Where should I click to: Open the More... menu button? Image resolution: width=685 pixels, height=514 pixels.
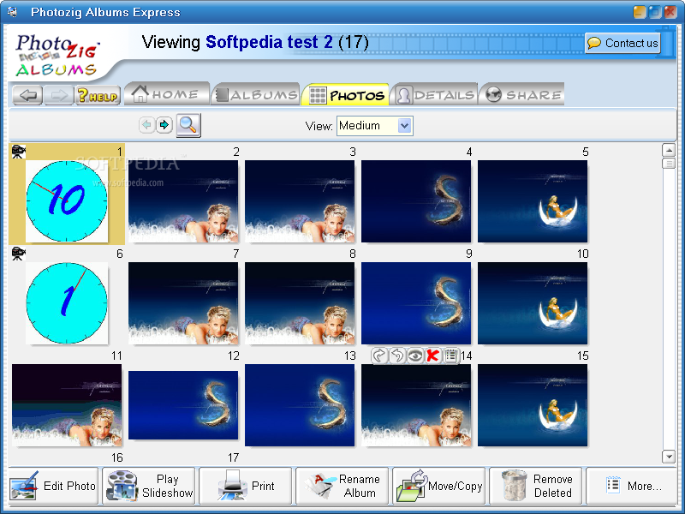click(x=632, y=486)
